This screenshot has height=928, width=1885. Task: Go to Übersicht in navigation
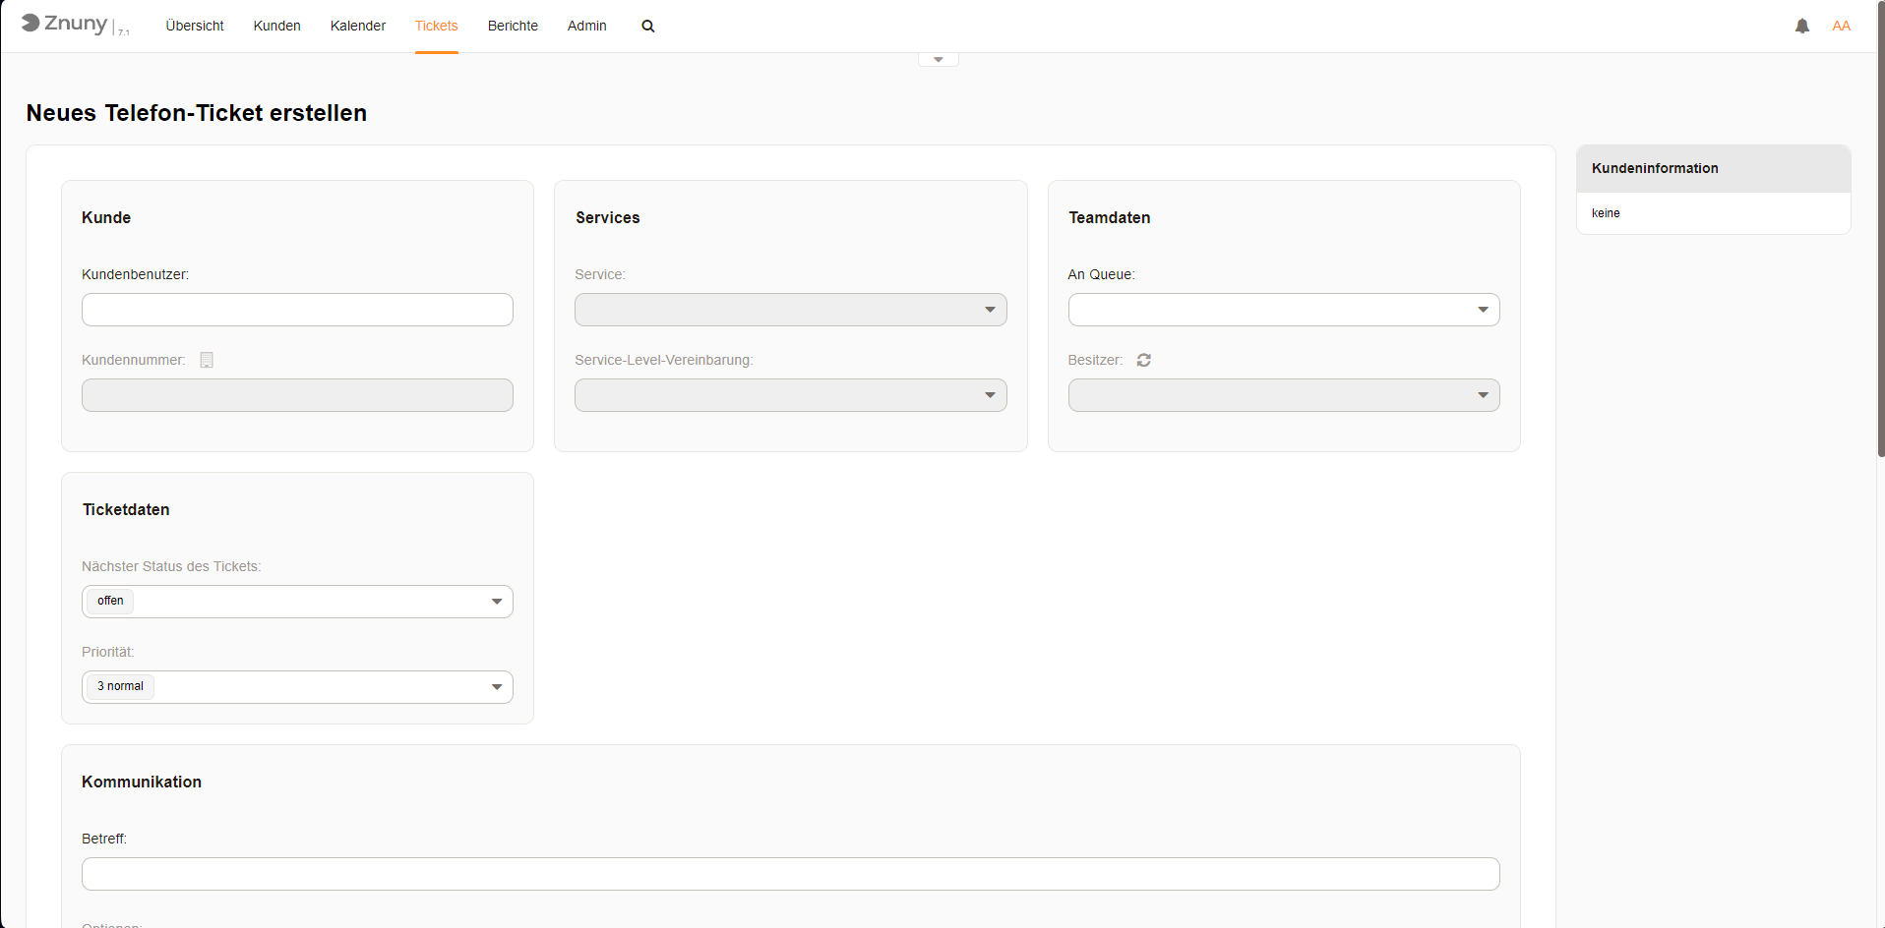pyautogui.click(x=195, y=27)
